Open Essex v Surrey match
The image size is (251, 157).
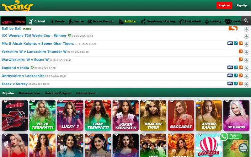tap(14, 84)
